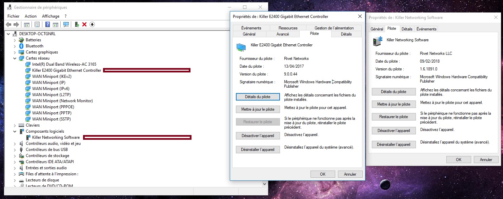Select Killer E2400 Gigabit Ethernet Controller tree entry
Image resolution: width=503 pixels, height=199 pixels.
click(x=67, y=70)
